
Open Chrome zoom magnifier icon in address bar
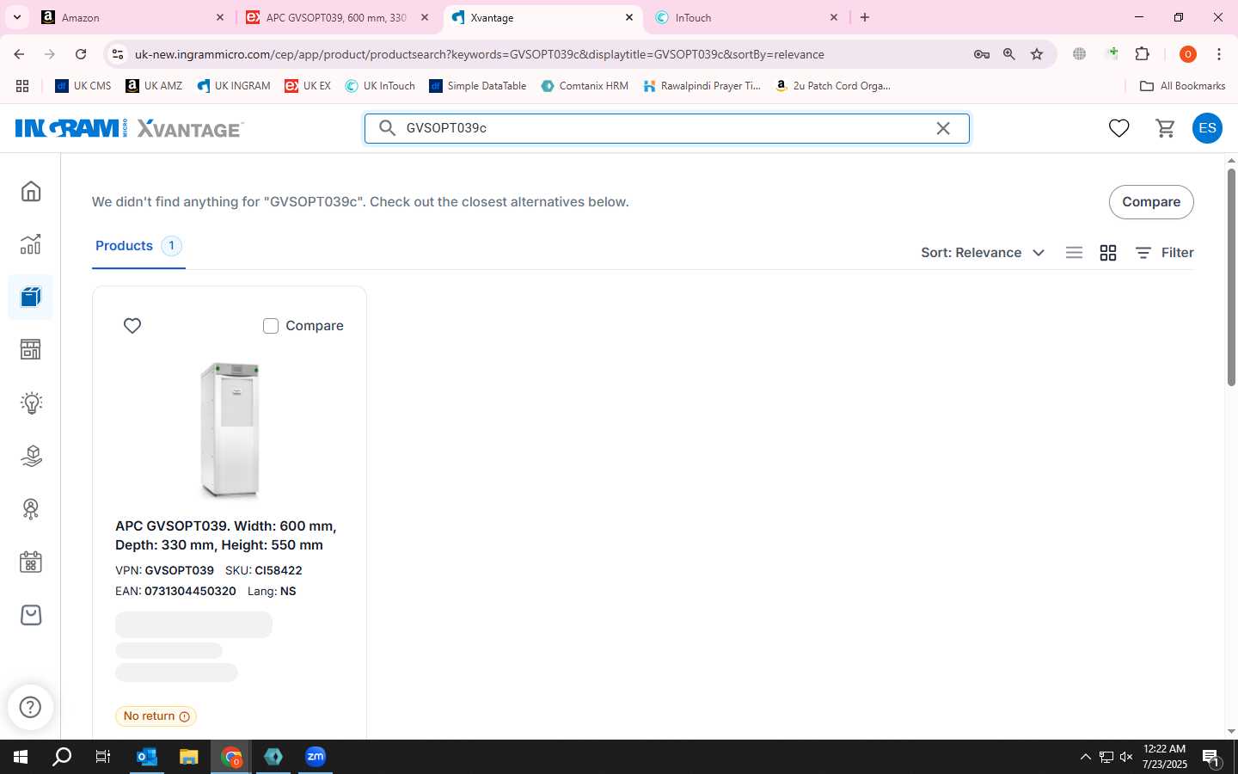coord(1009,54)
